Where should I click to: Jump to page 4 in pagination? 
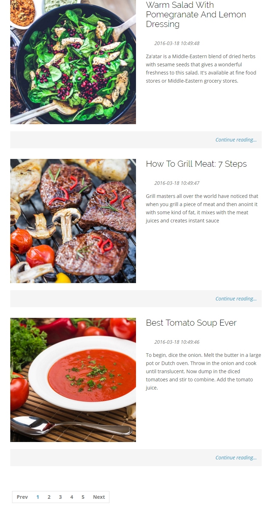point(72,497)
